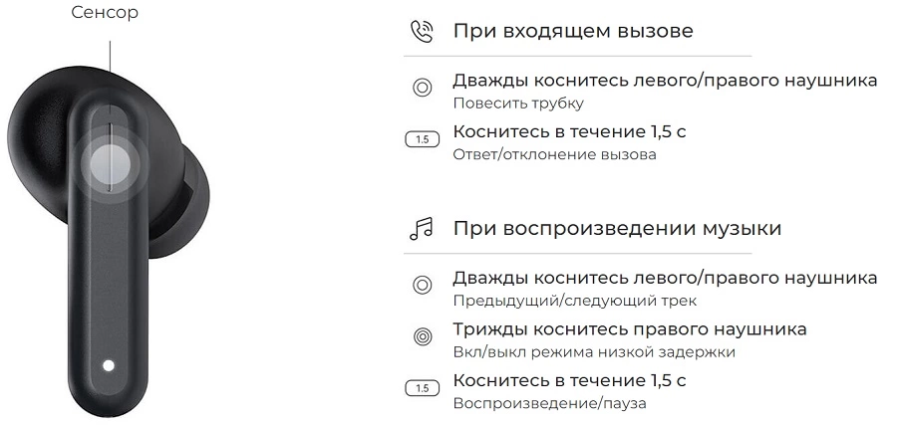
Task: Click the 1.5 badge icon next to 'Ответ/отклонение вызова'
Action: [x=423, y=139]
